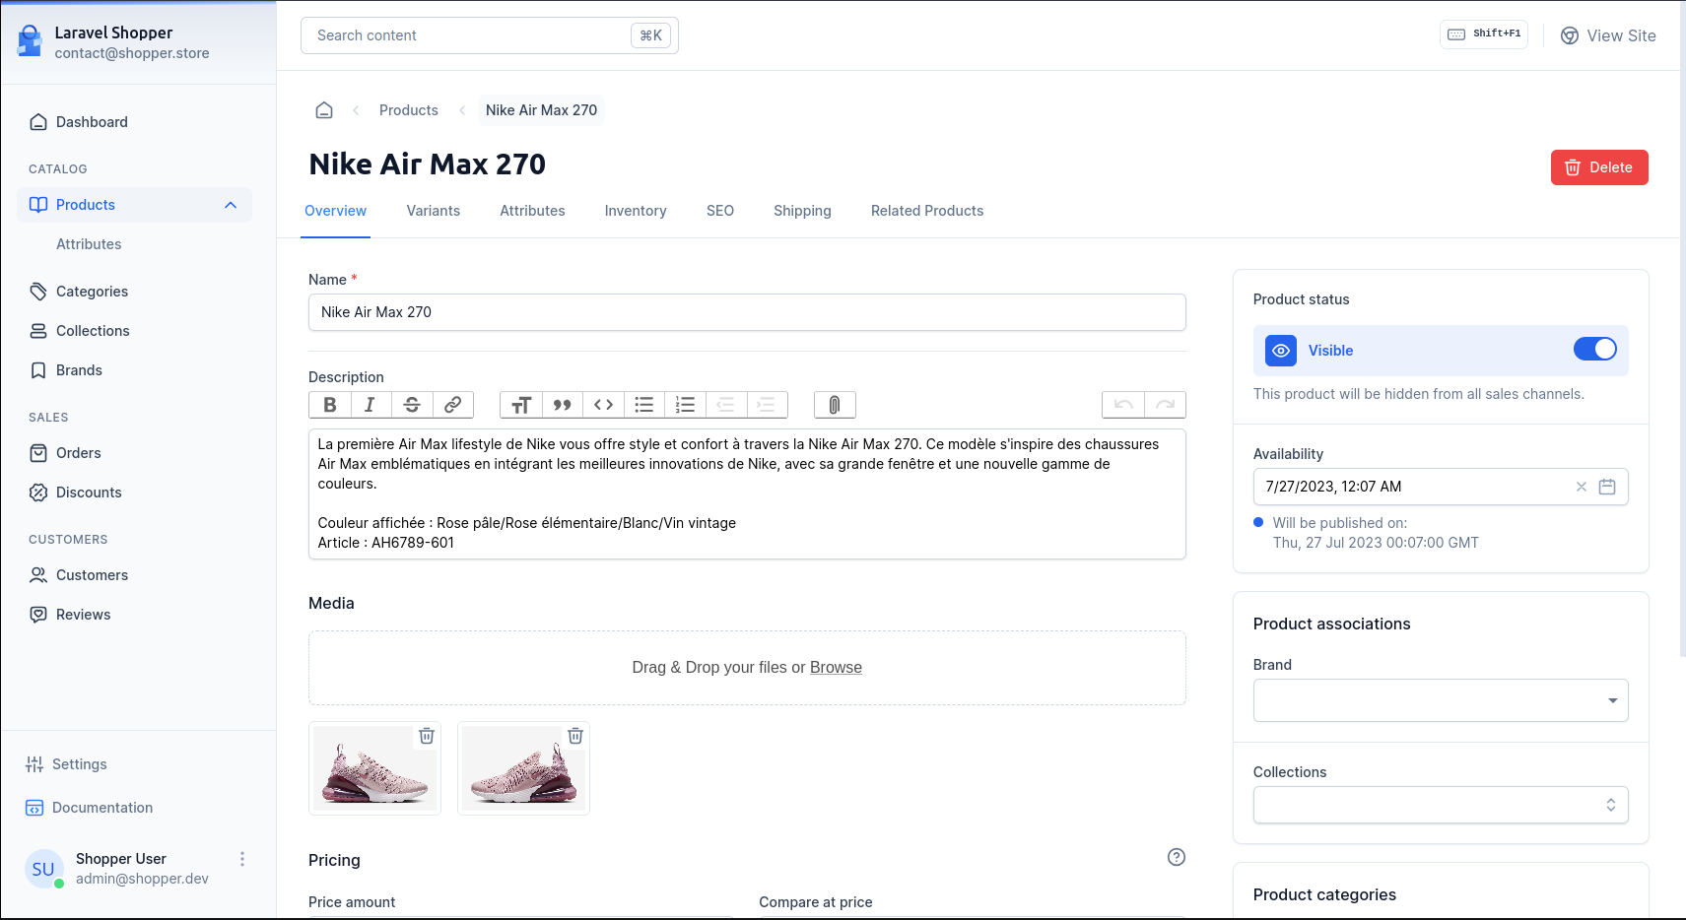Viewport: 1686px width, 920px height.
Task: Switch to the Variants tab
Action: pyautogui.click(x=434, y=211)
